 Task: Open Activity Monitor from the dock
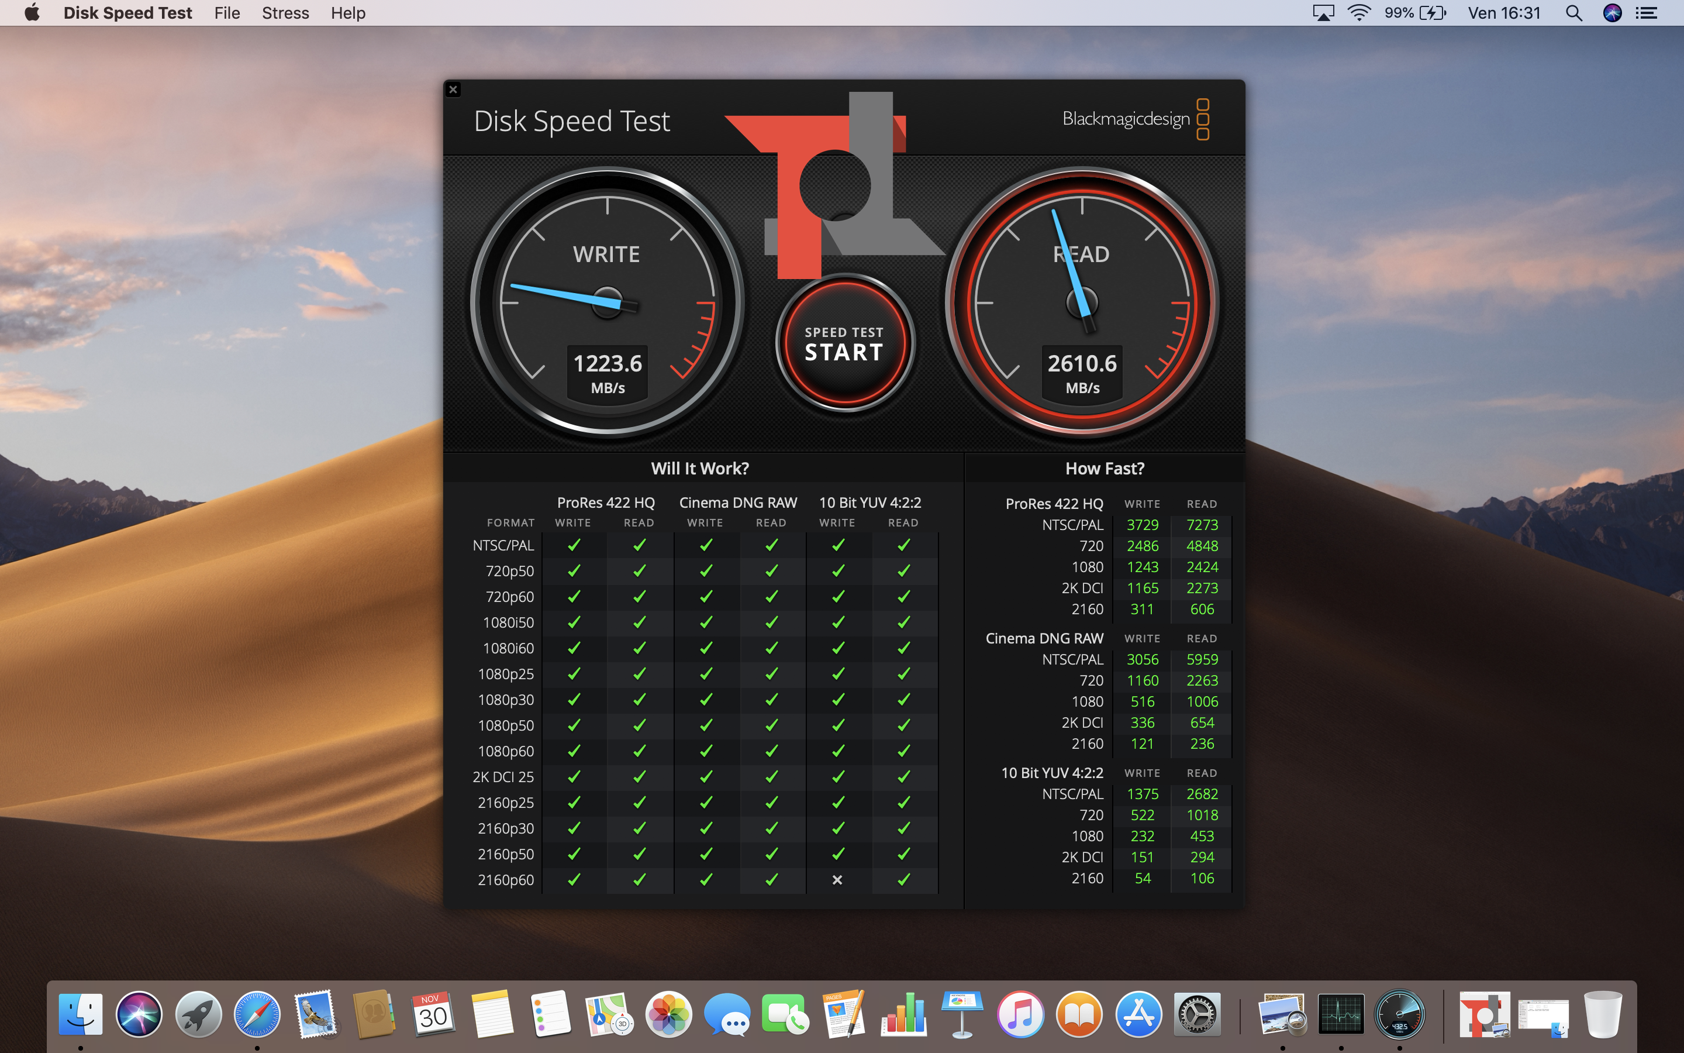click(1341, 1014)
